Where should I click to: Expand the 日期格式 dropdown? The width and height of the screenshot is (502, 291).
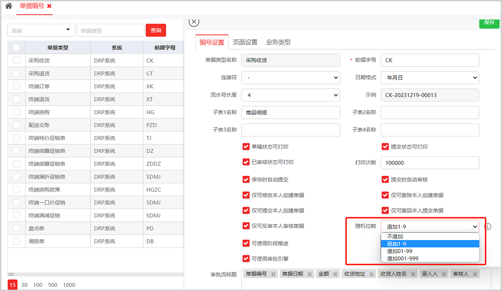pyautogui.click(x=430, y=78)
